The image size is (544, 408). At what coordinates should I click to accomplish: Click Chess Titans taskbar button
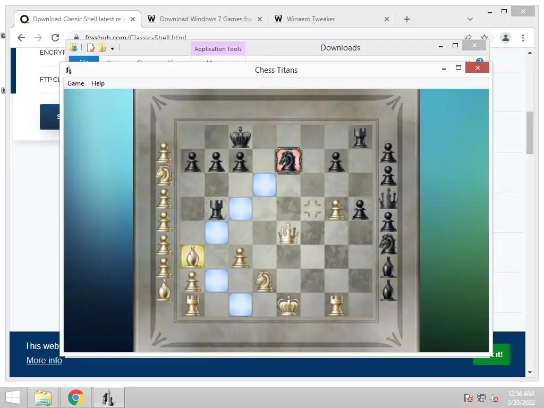coord(108,397)
